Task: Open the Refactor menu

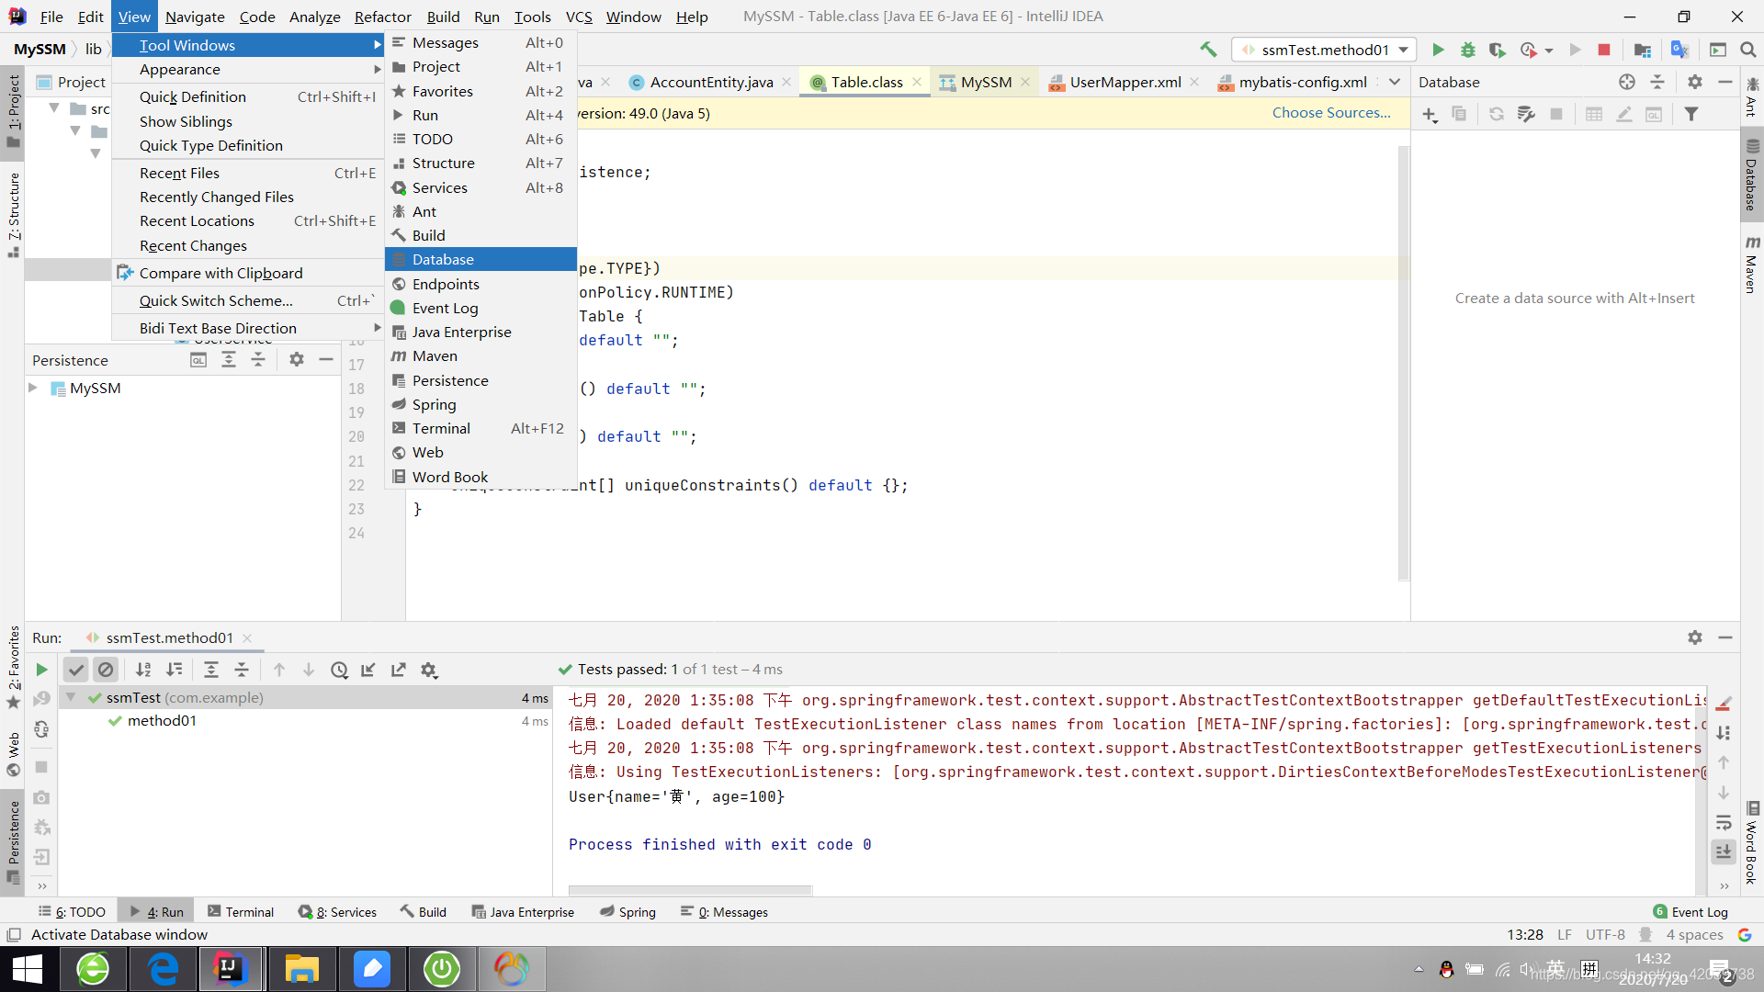Action: coord(382,17)
